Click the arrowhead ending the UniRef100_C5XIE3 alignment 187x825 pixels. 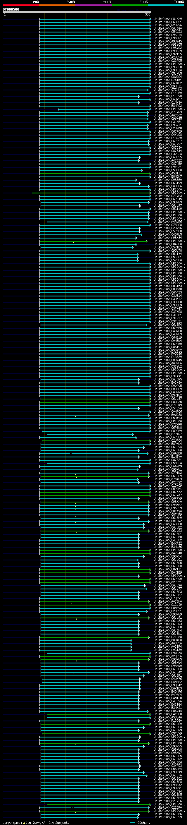pos(133,248)
